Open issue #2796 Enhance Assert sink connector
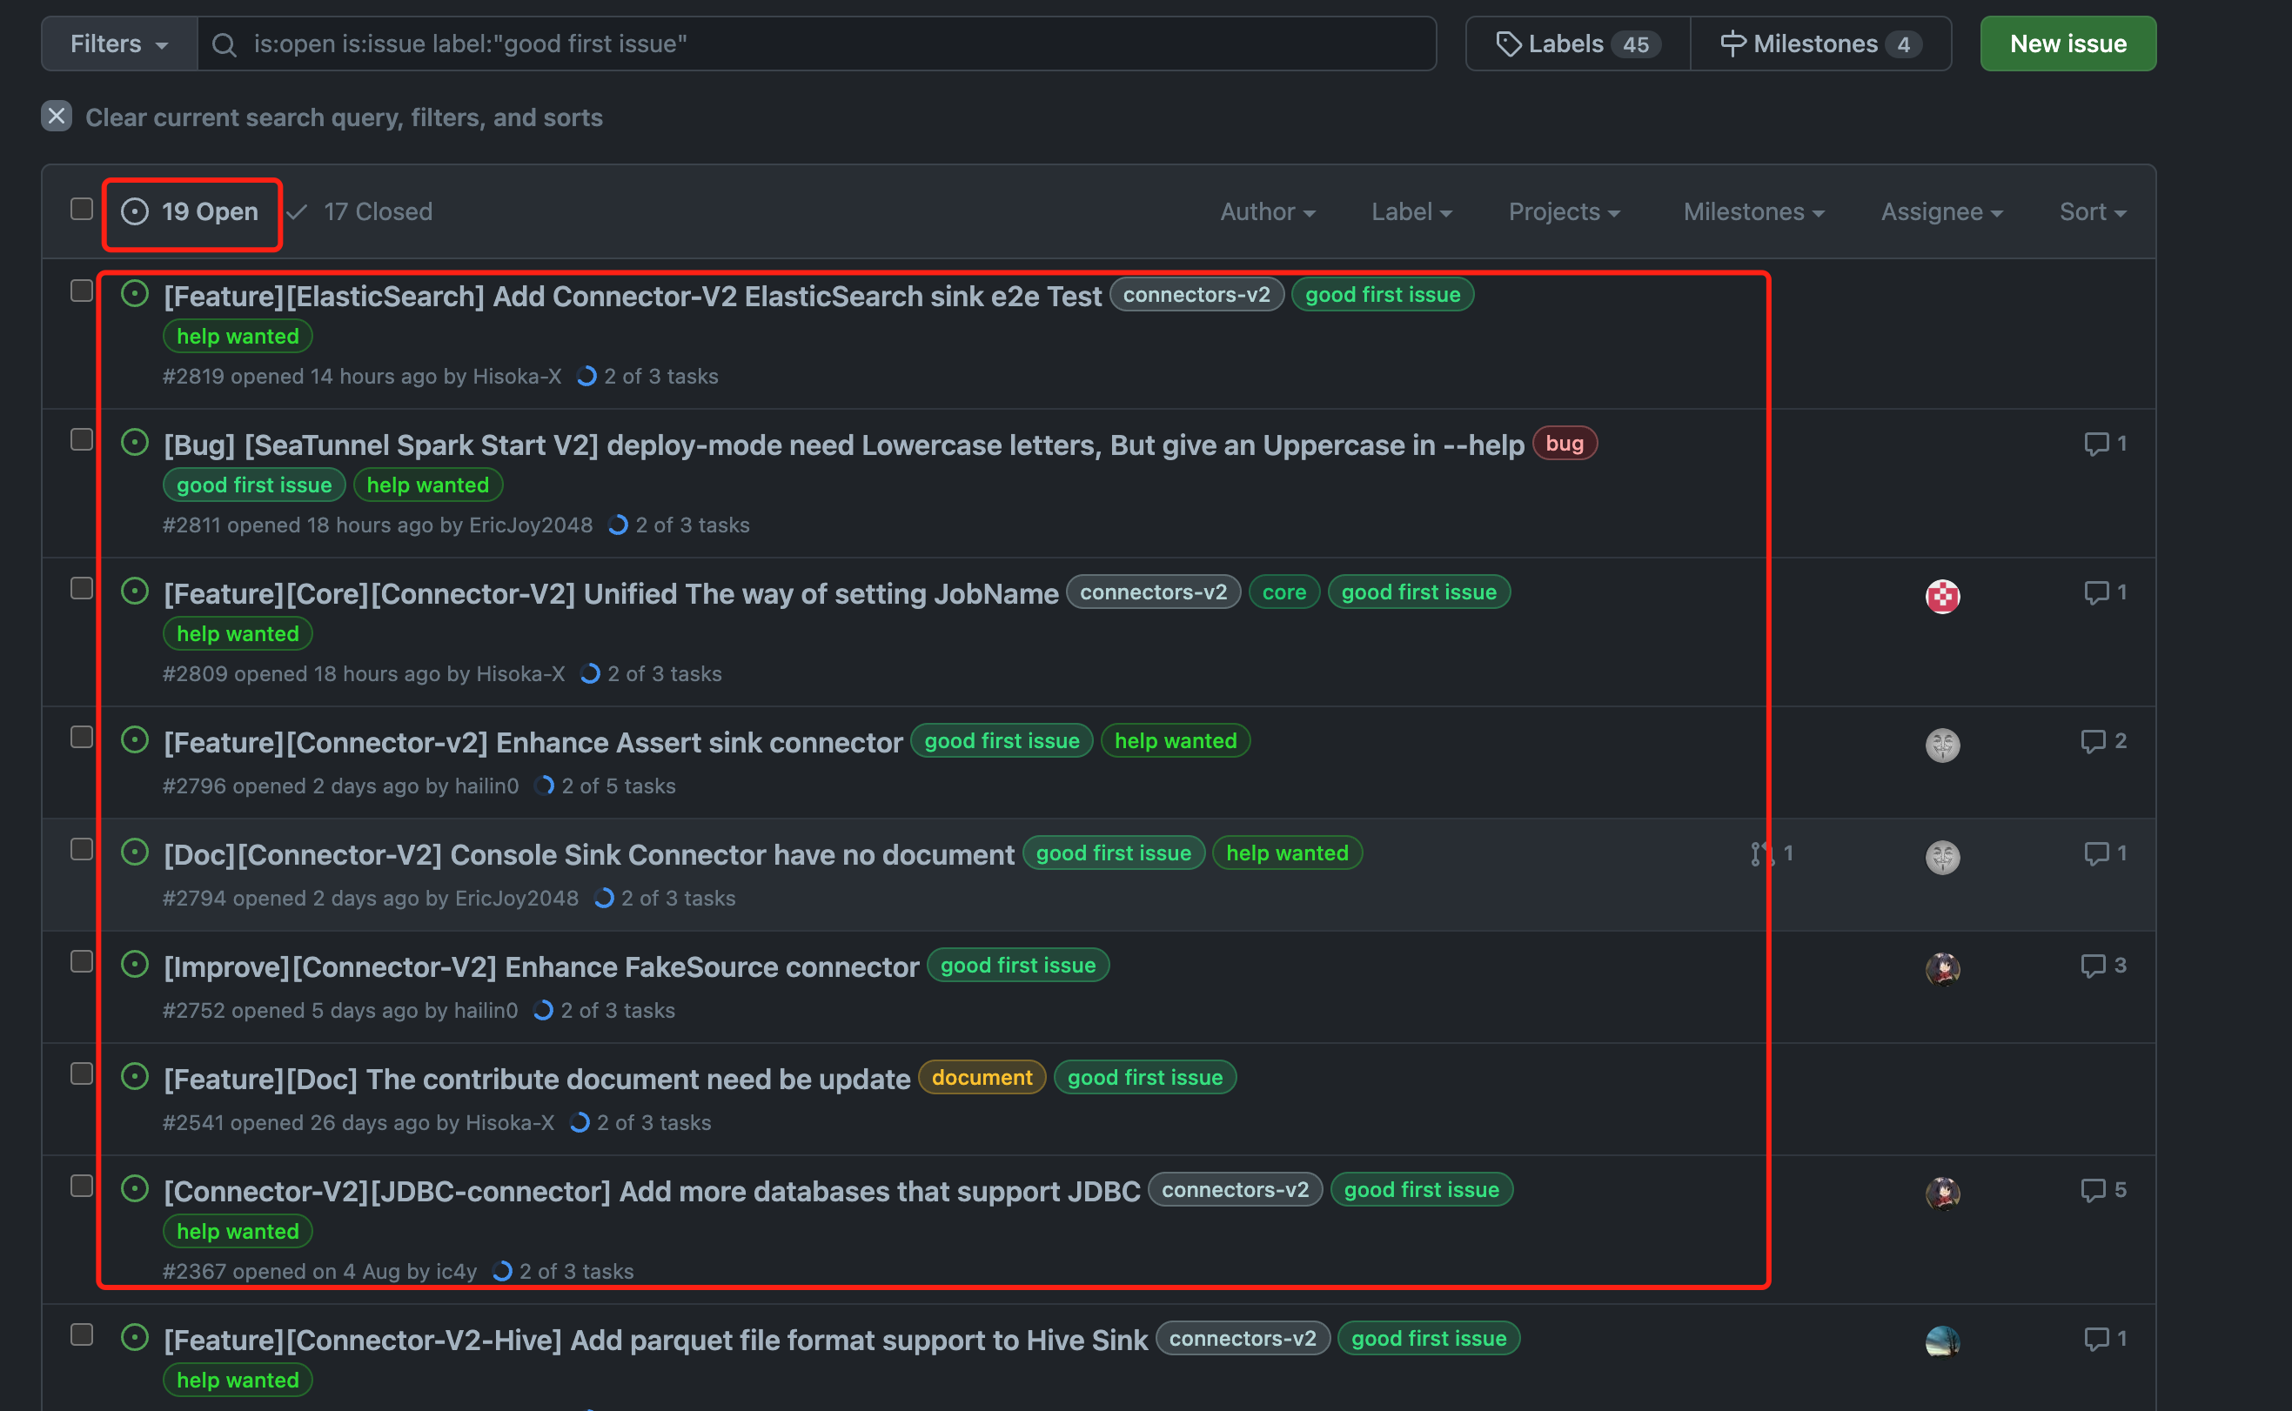2292x1411 pixels. point(531,742)
